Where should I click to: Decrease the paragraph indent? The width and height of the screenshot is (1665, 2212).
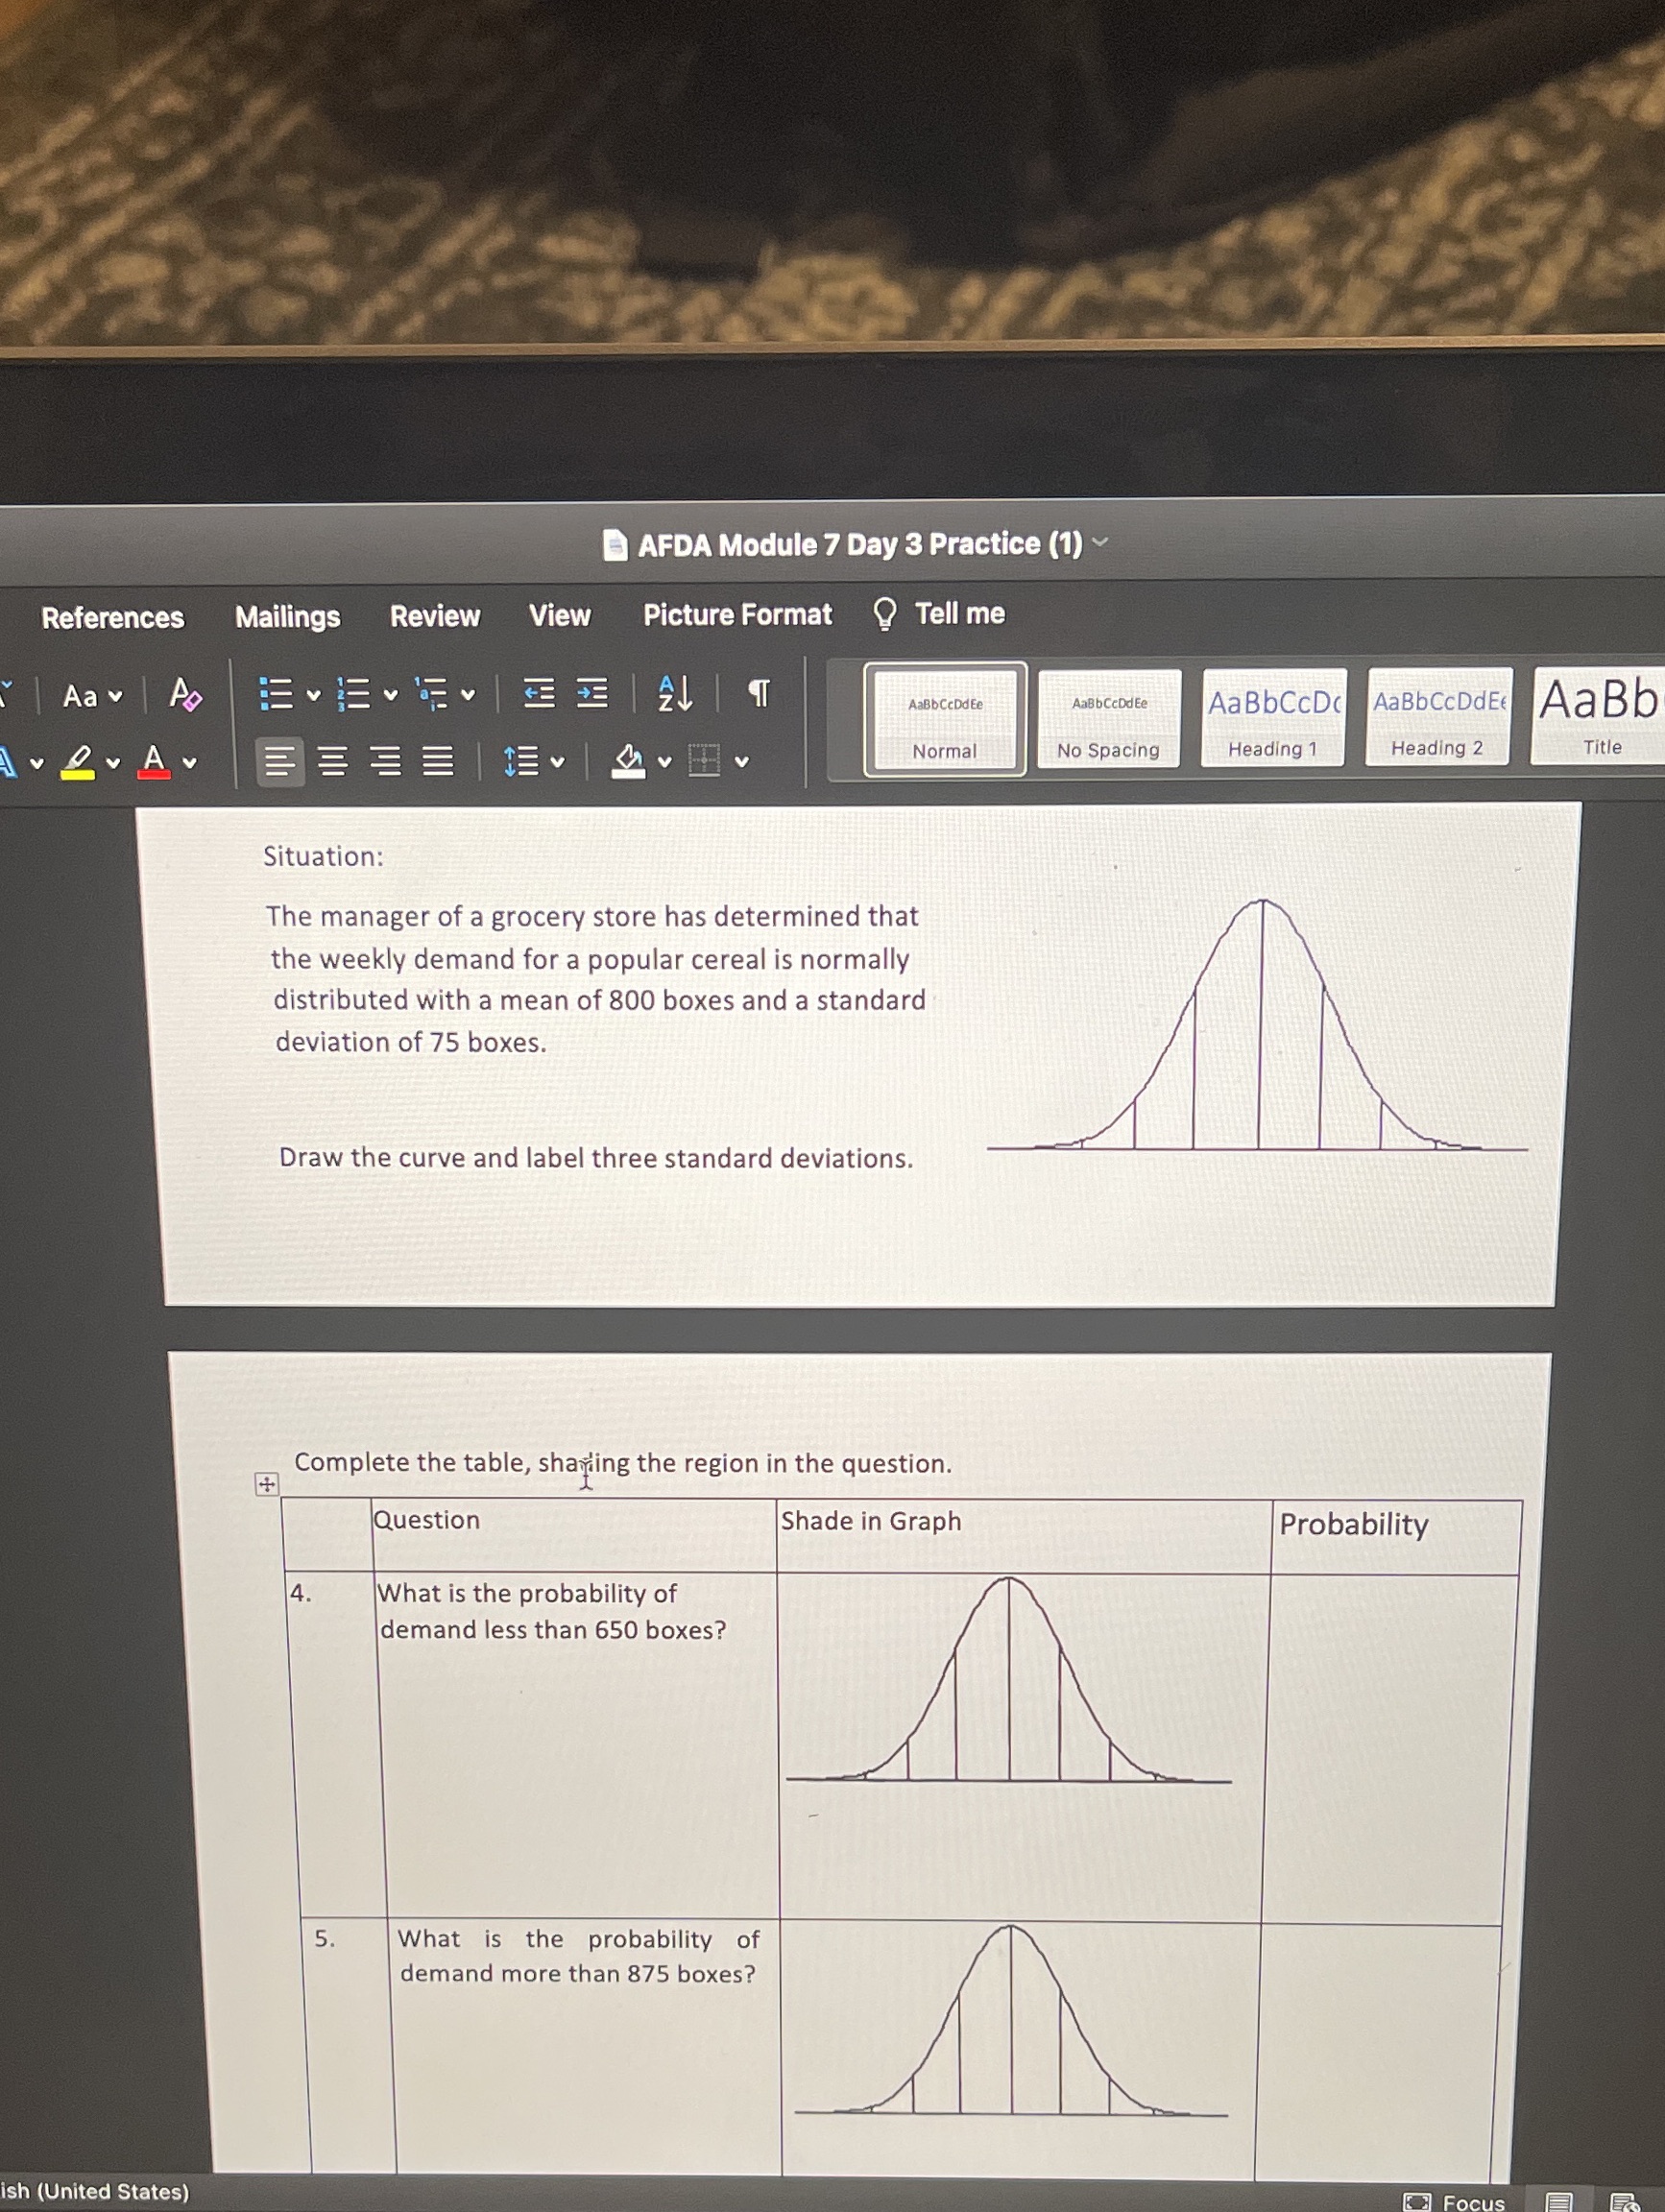click(x=539, y=693)
